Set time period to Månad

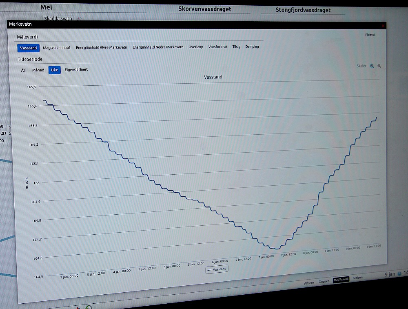tap(38, 70)
